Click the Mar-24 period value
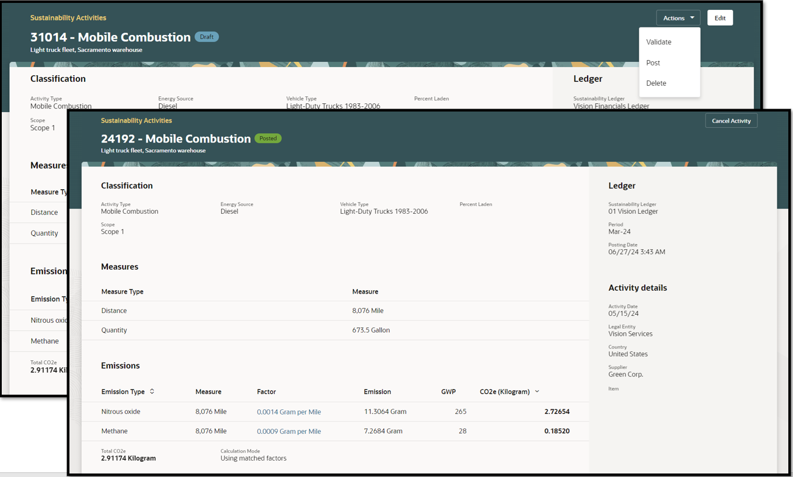 [620, 232]
